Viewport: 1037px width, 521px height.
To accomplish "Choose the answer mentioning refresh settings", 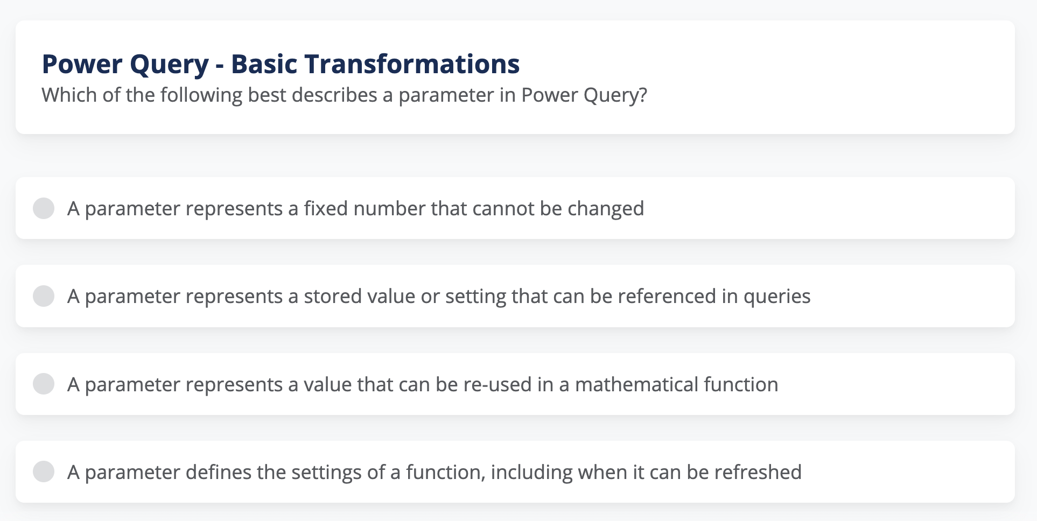I will pos(434,471).
